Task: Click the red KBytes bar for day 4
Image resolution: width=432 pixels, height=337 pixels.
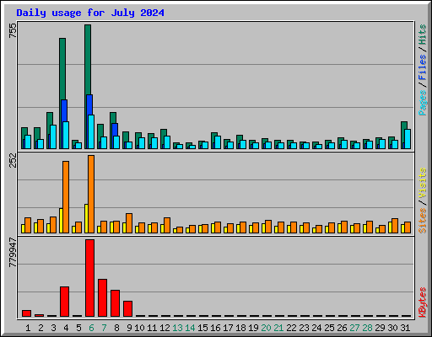Action: click(64, 302)
